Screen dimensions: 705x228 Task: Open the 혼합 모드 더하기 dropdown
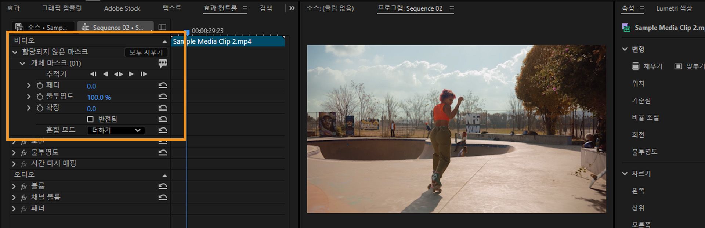(x=116, y=130)
